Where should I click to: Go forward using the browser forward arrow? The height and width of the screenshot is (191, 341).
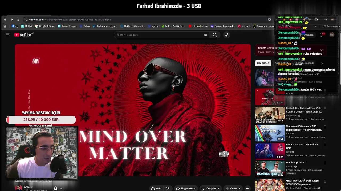[12, 20]
